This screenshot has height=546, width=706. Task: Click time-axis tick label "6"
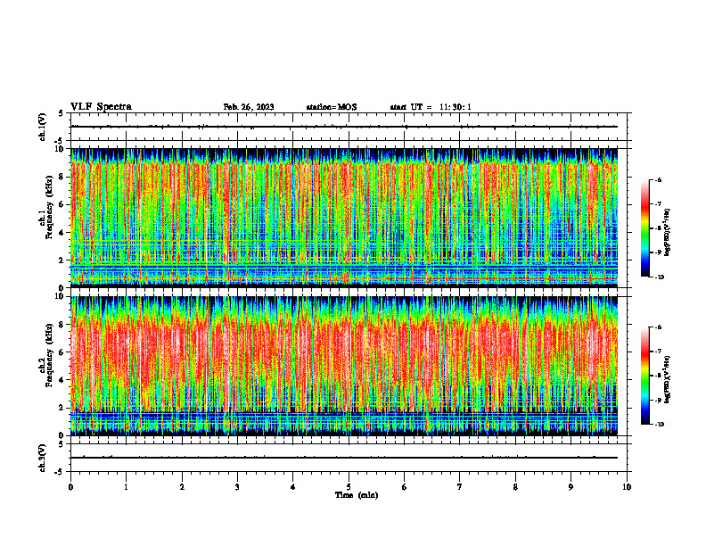[x=405, y=487]
